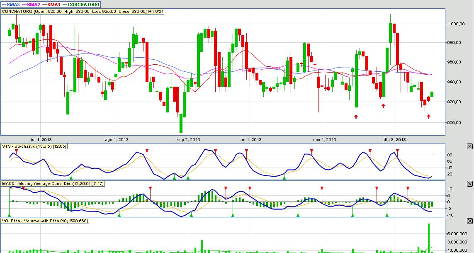Select rightmost red triangle in MACD panel
The image size is (474, 253).
[x=408, y=188]
